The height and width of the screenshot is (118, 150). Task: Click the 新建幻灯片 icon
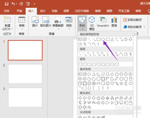[x=7, y=19]
